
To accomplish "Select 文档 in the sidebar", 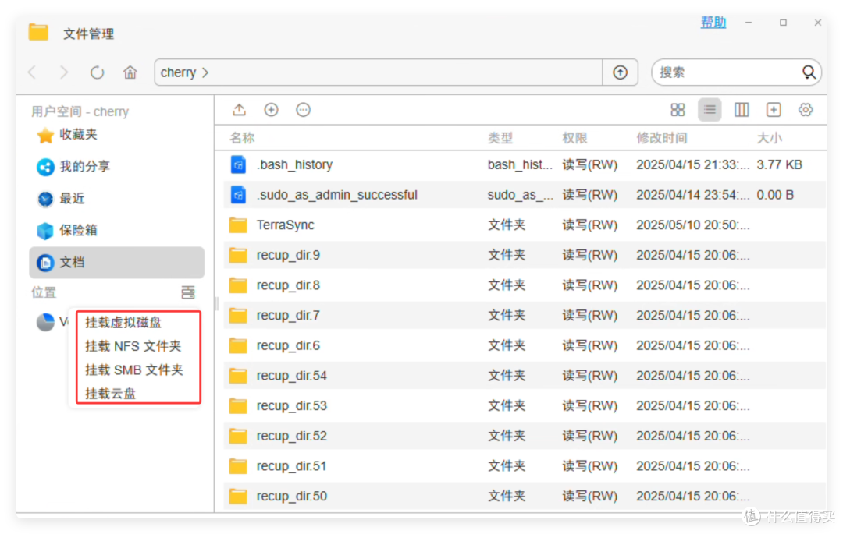I will tap(116, 263).
